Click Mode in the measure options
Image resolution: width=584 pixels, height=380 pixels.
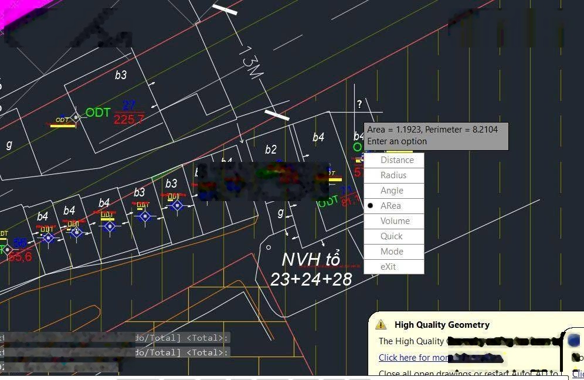(x=392, y=252)
